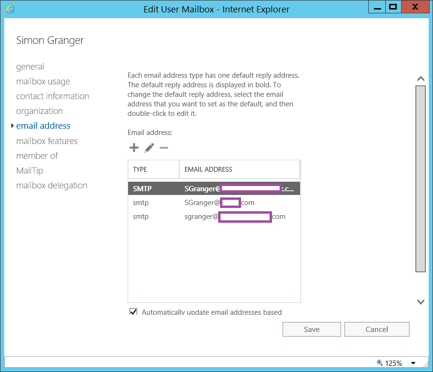Click the vertical scrollbar thumb
Screen dimensions: 433x372
(x=420, y=179)
